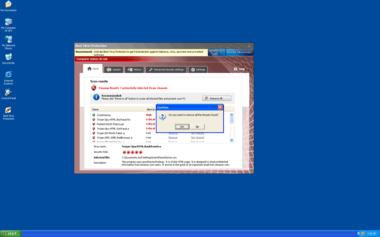Screen dimensions: 380x237
Task: Click the down arrow on the threat list scrollbar
Action: pos(231,139)
